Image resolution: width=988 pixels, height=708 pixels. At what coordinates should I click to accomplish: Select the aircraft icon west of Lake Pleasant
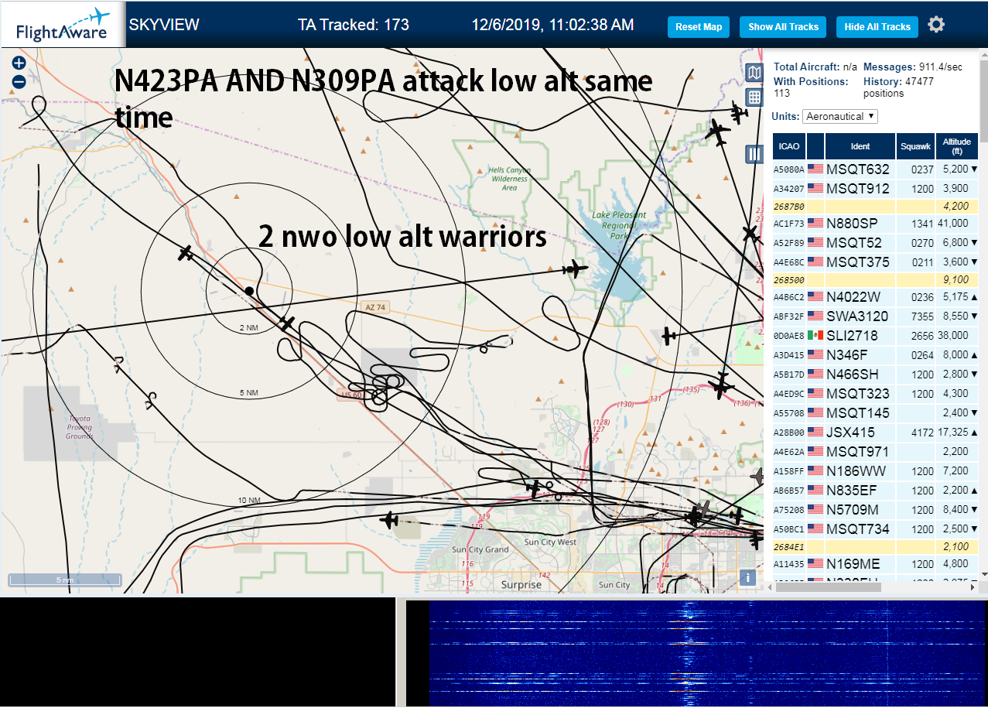pyautogui.click(x=575, y=269)
